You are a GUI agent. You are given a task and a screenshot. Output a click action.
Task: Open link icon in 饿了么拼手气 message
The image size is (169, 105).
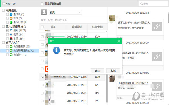(x=157, y=27)
